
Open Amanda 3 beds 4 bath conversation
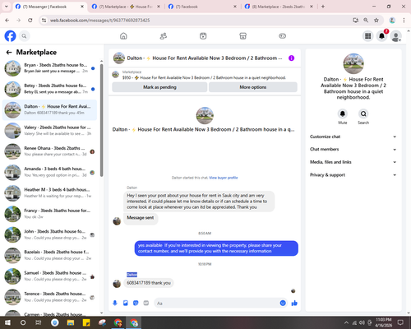click(x=50, y=172)
